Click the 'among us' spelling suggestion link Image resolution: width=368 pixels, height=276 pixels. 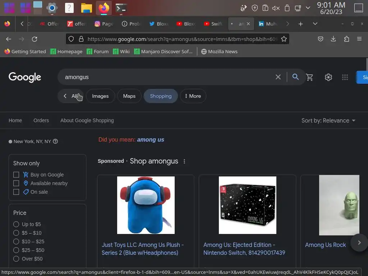pyautogui.click(x=151, y=140)
